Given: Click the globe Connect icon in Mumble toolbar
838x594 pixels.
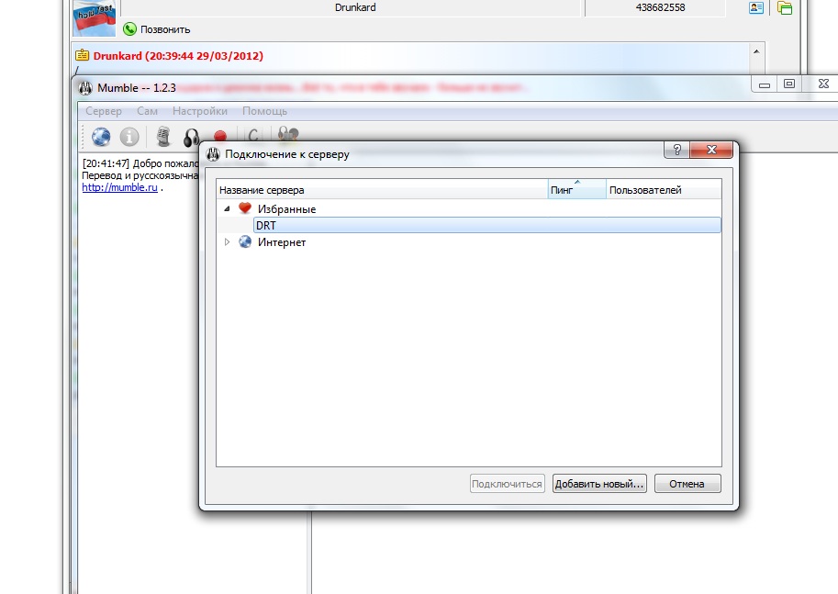Looking at the screenshot, I should [x=101, y=137].
